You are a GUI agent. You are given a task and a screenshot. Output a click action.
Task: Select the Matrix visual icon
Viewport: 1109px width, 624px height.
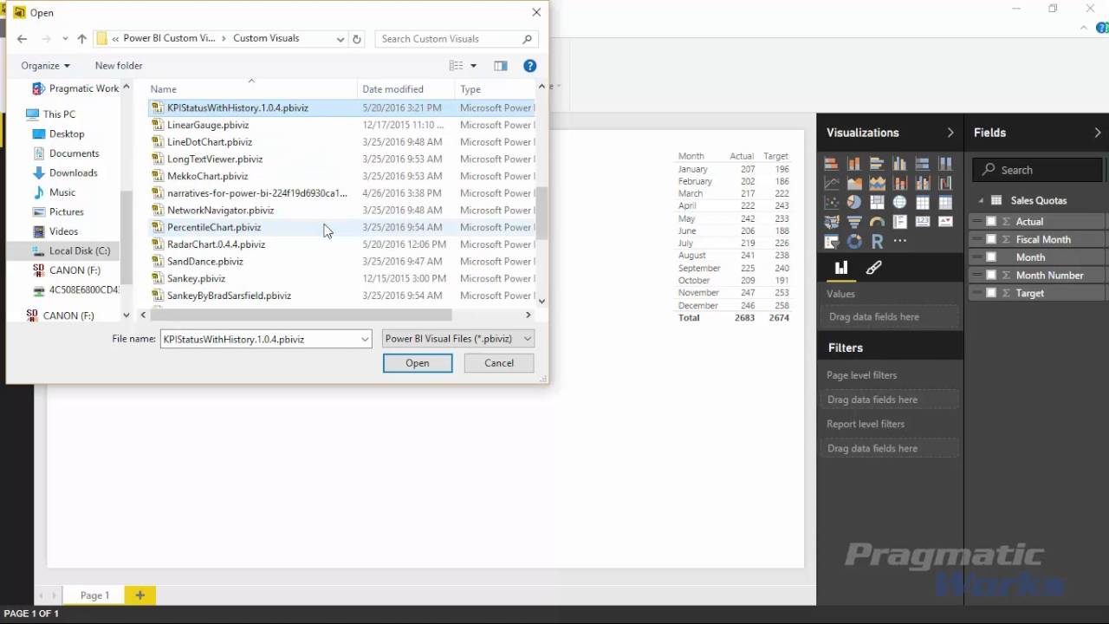click(x=945, y=202)
